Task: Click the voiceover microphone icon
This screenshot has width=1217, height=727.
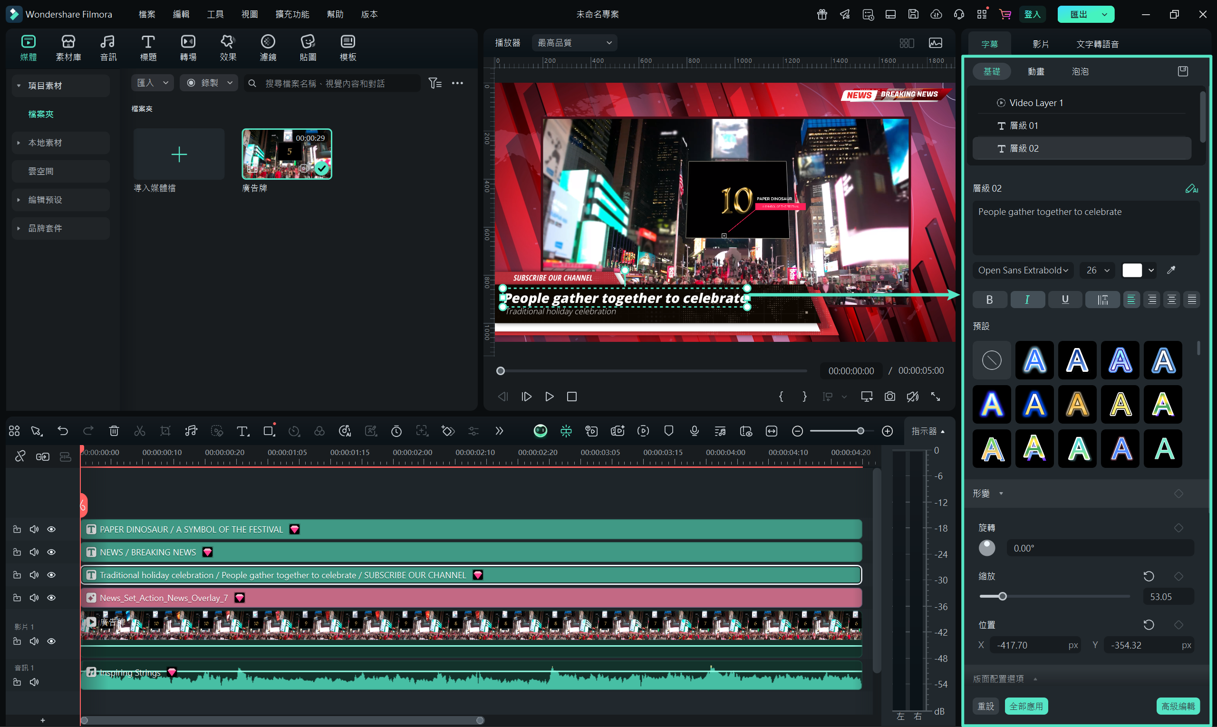Action: 694,431
